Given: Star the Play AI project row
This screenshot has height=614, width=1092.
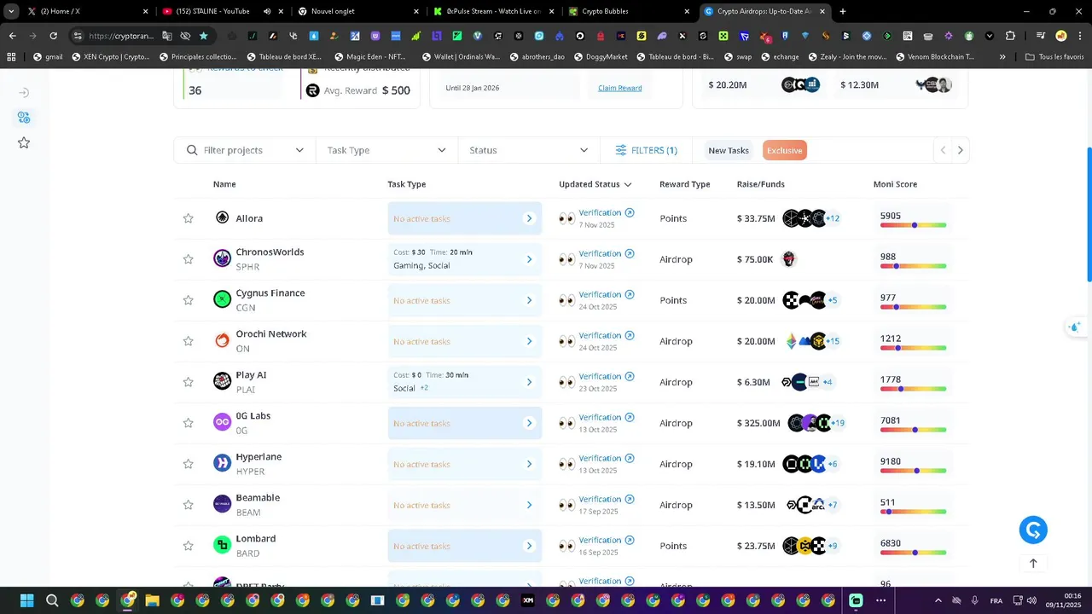Looking at the screenshot, I should 189,382.
